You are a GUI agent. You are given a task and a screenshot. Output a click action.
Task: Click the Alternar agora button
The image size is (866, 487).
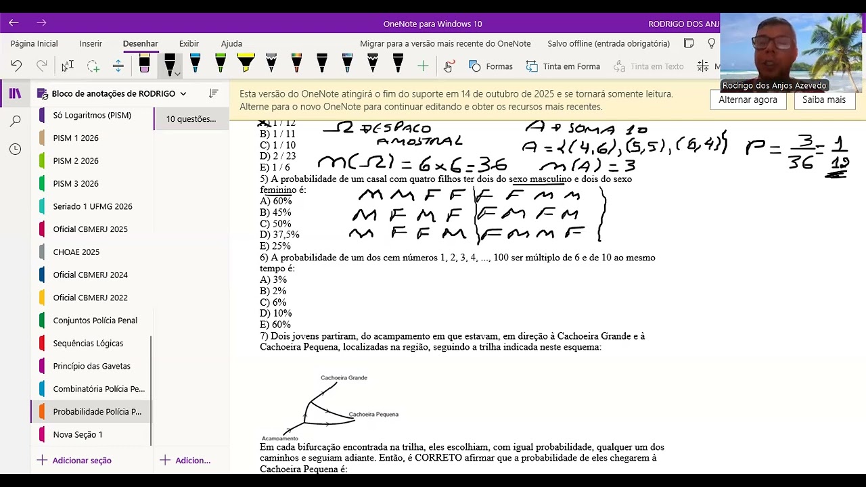point(748,99)
